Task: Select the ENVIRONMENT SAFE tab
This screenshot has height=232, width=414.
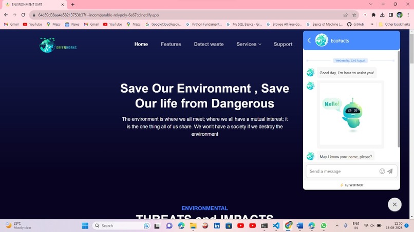Action: 34,5
